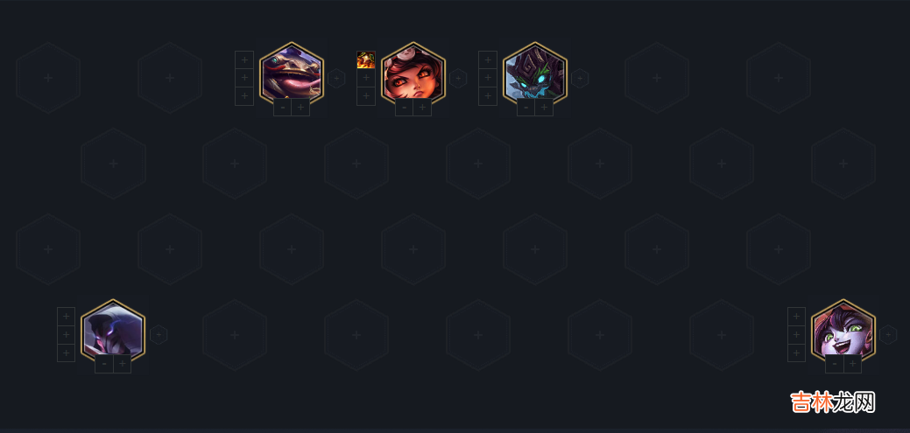The width and height of the screenshot is (910, 433).
Task: Add item to Jhin's middle item slot
Action: pos(67,334)
